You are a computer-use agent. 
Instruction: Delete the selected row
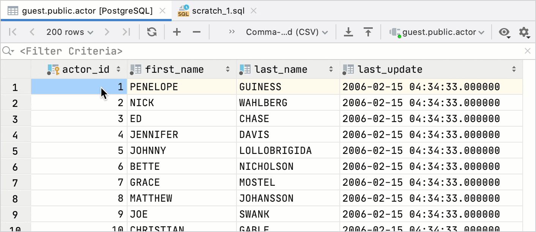[x=196, y=32]
